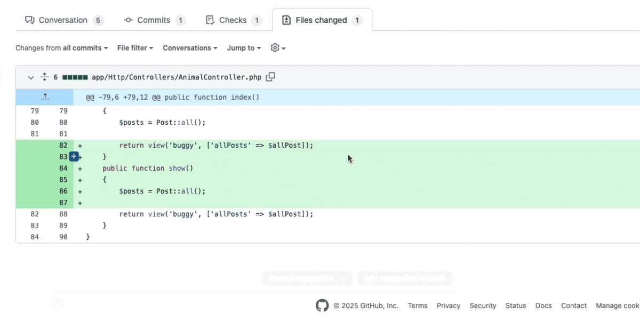Select new line number 87
The height and width of the screenshot is (315, 640).
coord(63,203)
